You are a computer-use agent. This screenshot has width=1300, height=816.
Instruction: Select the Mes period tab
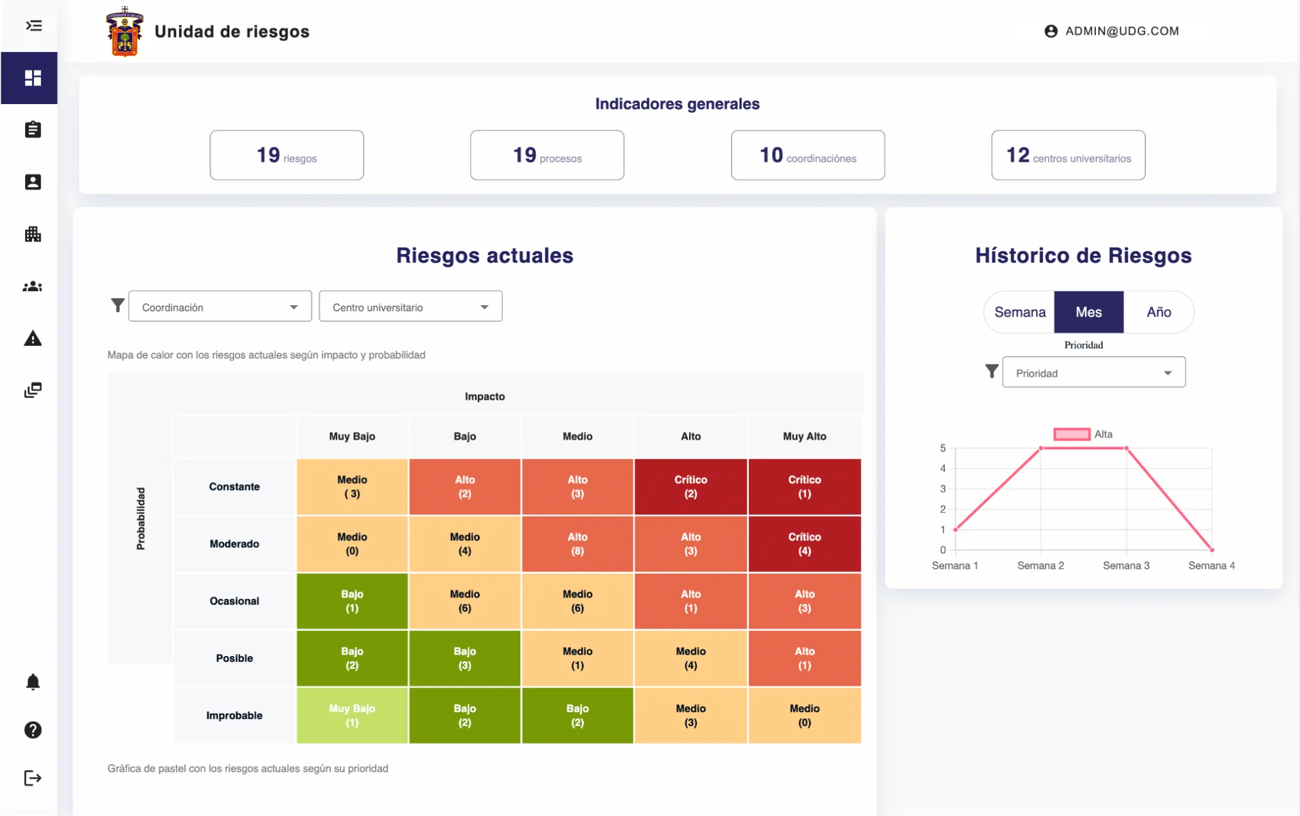[1089, 312]
